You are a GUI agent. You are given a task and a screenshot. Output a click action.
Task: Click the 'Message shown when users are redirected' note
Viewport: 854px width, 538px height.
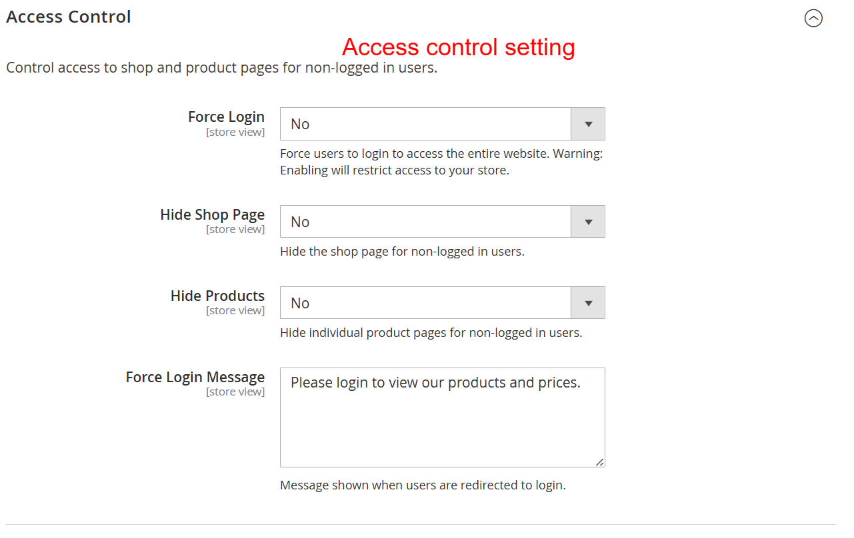pyautogui.click(x=423, y=485)
